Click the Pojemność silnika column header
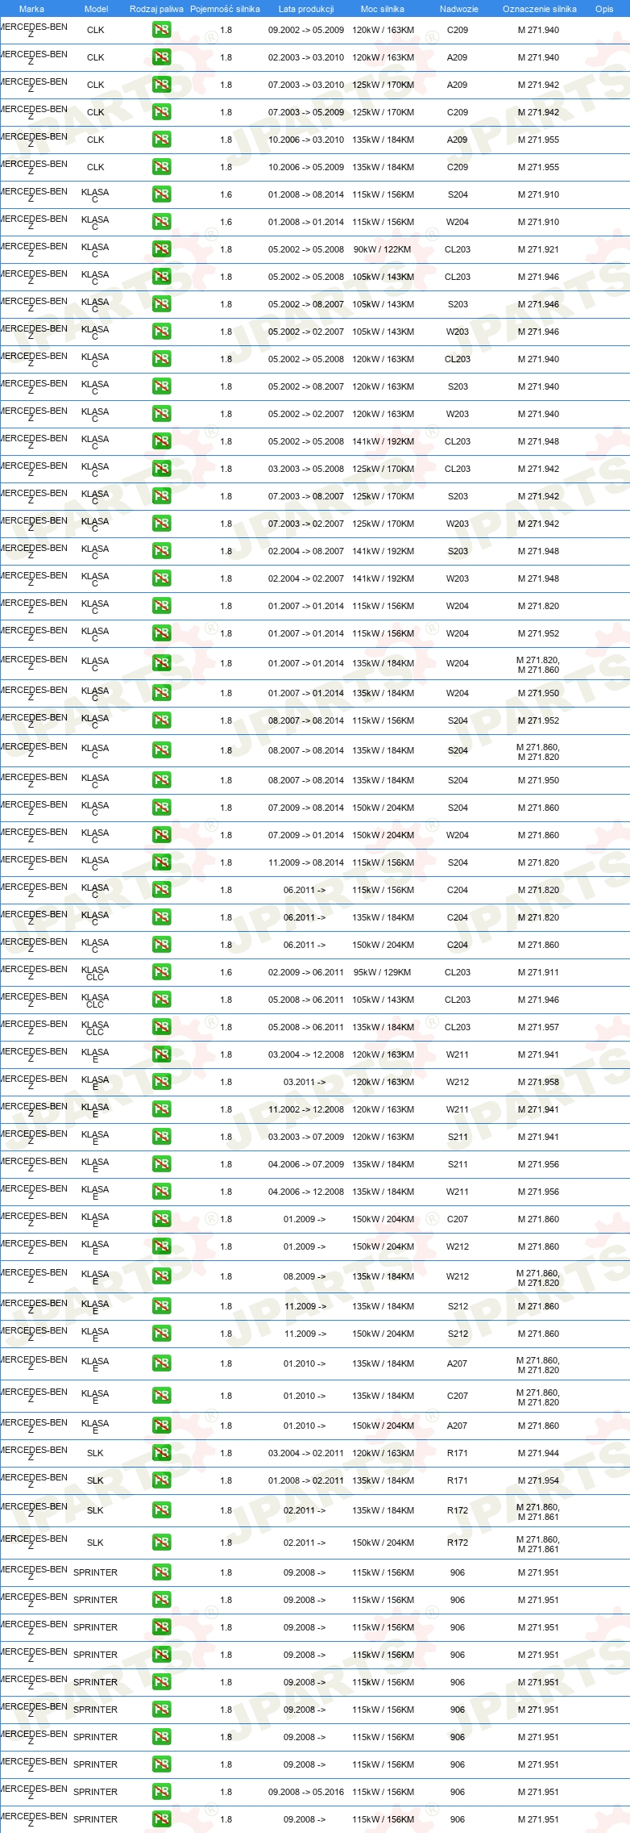This screenshot has width=630, height=1833. tap(225, 9)
